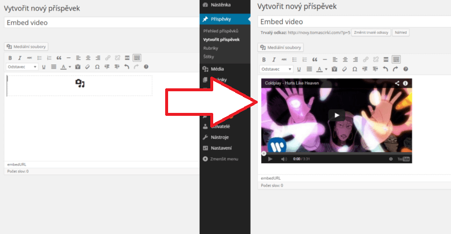This screenshot has width=451, height=234.
Task: Choose text color A in right editor
Action: 319,69
